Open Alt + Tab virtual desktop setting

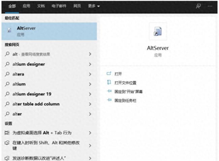[x=49, y=133]
